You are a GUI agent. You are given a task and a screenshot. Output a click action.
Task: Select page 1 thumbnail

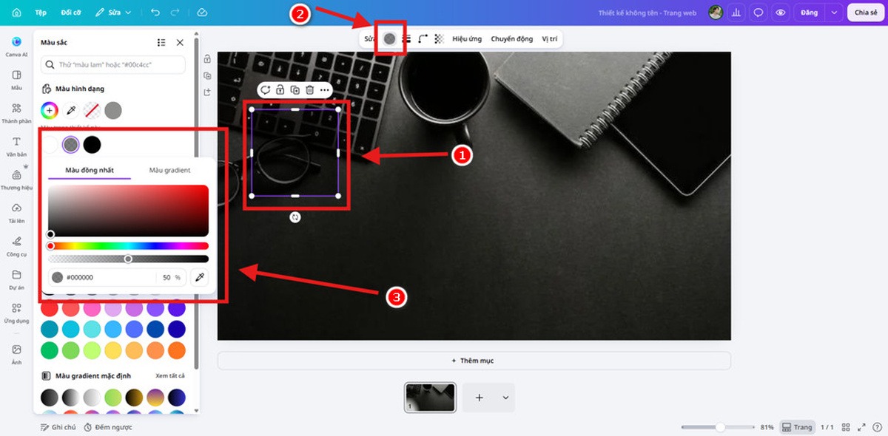click(430, 397)
